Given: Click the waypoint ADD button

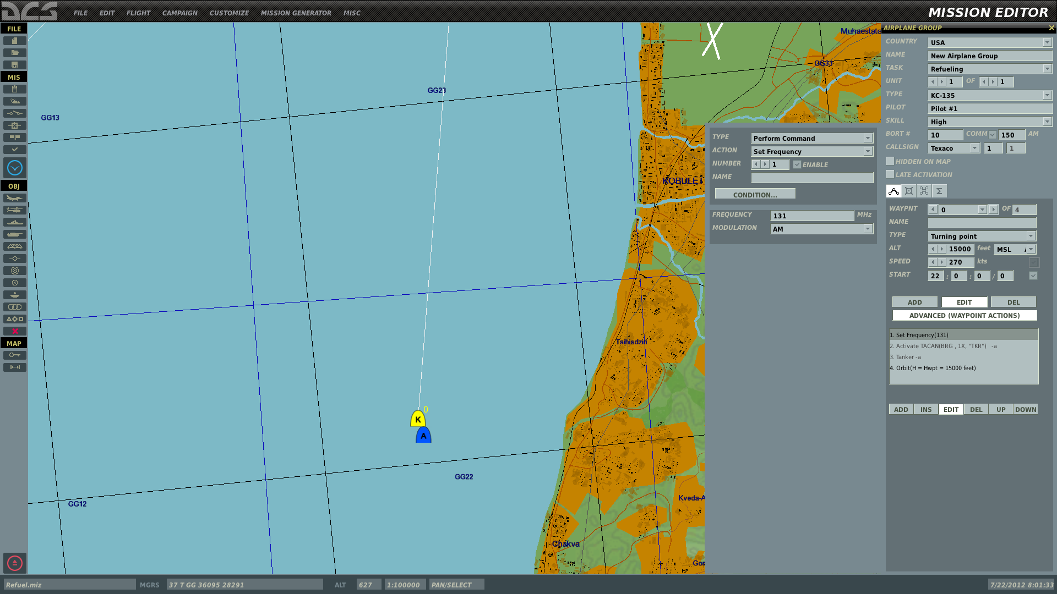Looking at the screenshot, I should click(x=914, y=302).
